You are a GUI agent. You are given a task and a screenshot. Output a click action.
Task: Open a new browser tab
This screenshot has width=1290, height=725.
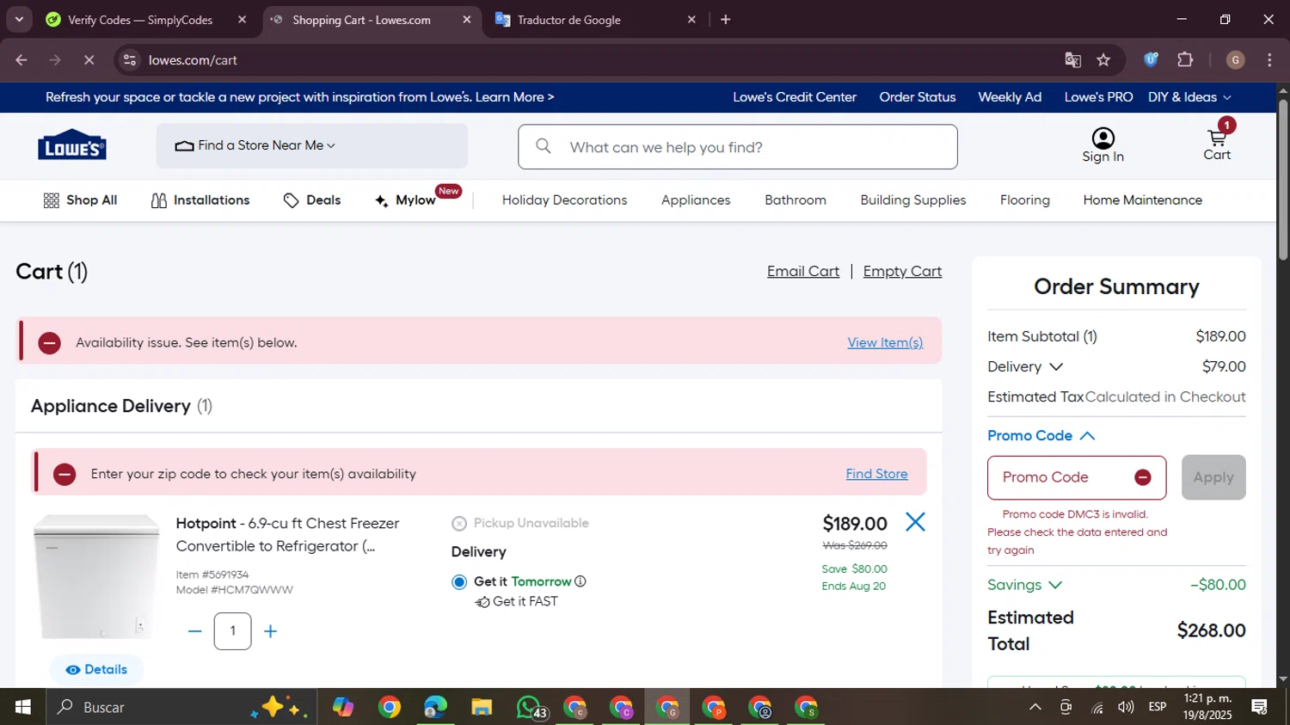(x=726, y=19)
